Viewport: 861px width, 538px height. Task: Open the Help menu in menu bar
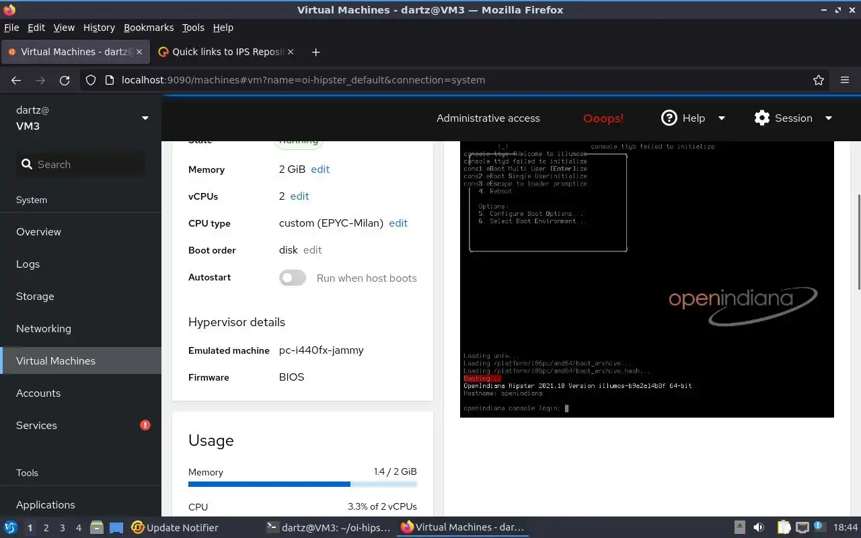[x=223, y=28]
